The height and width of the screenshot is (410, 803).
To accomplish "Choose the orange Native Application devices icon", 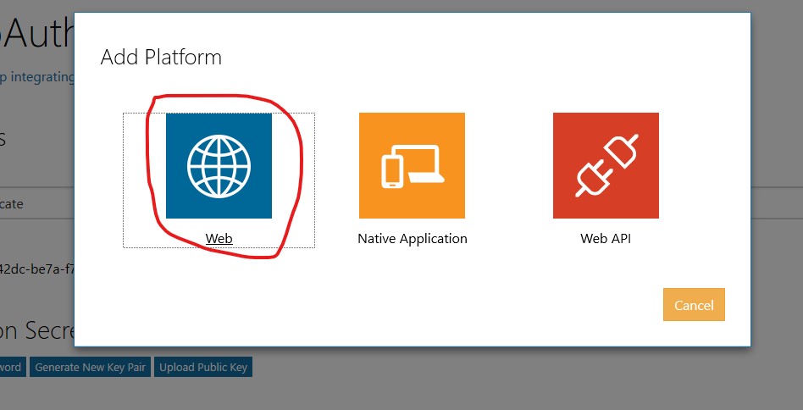I will 412,165.
